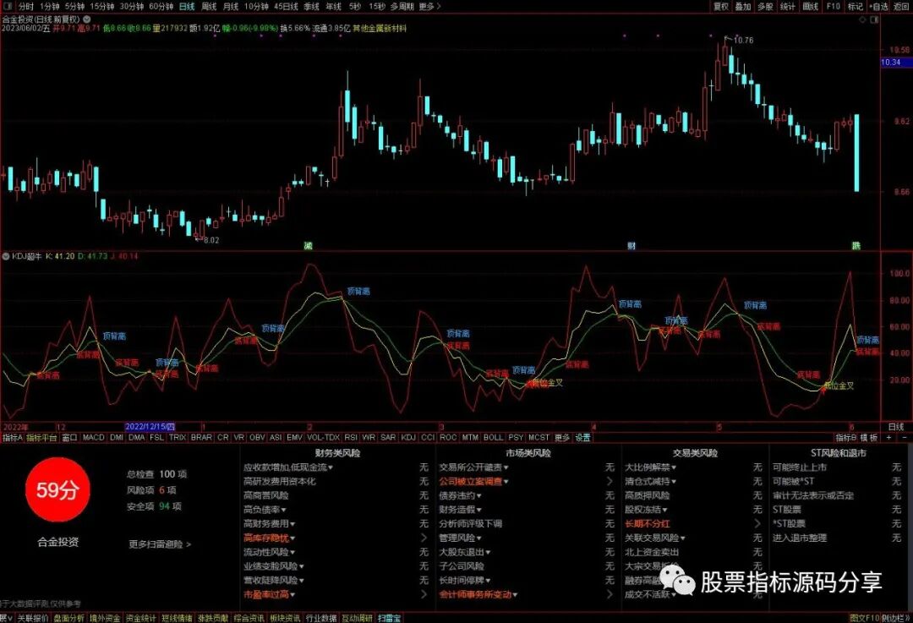This screenshot has width=913, height=623.
Task: Toggle 侧边栏 sidebar at bottom right
Action: coord(895,618)
